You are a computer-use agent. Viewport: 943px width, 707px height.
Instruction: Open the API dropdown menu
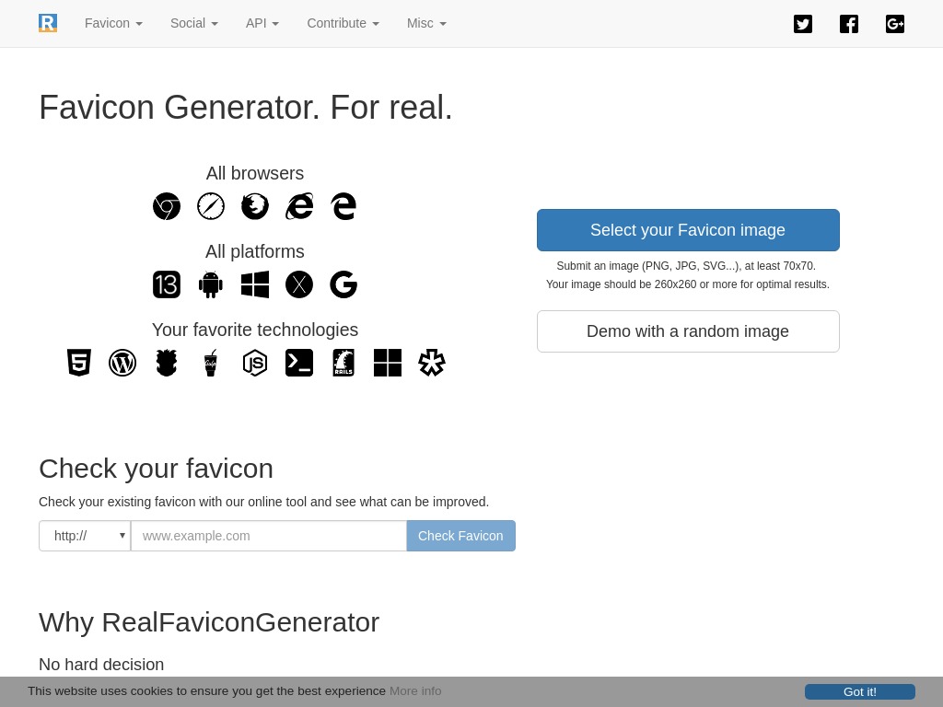(262, 23)
